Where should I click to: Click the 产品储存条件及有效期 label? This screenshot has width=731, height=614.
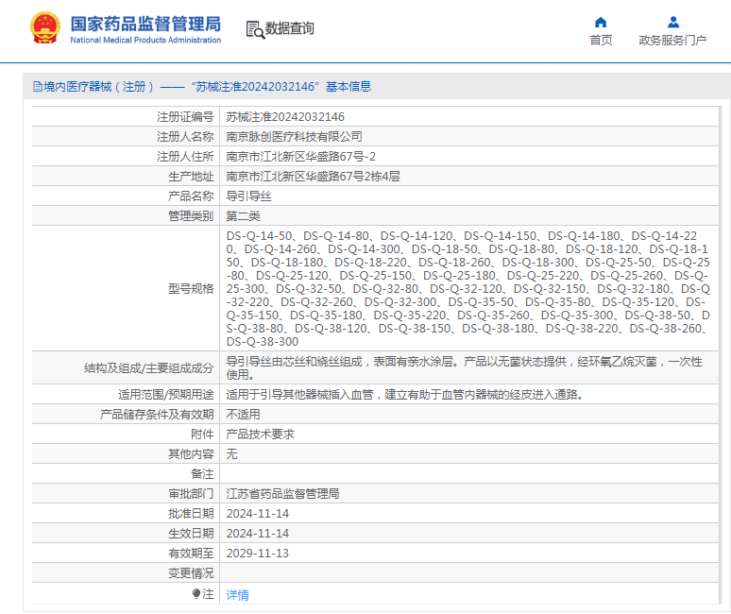point(157,415)
